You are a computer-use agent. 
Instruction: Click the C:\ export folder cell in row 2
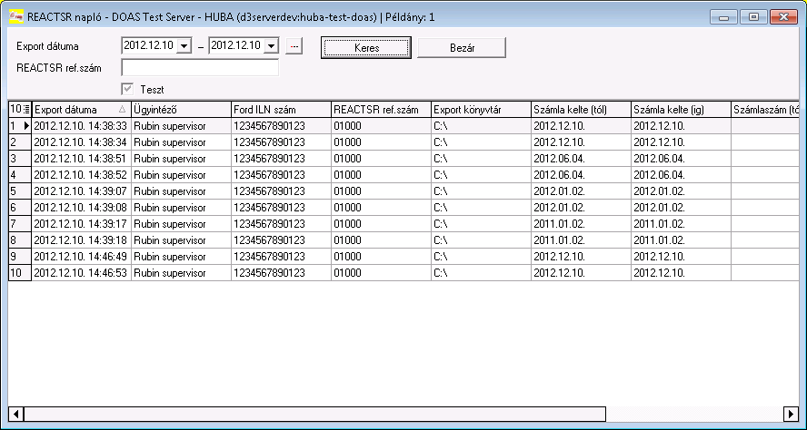481,142
